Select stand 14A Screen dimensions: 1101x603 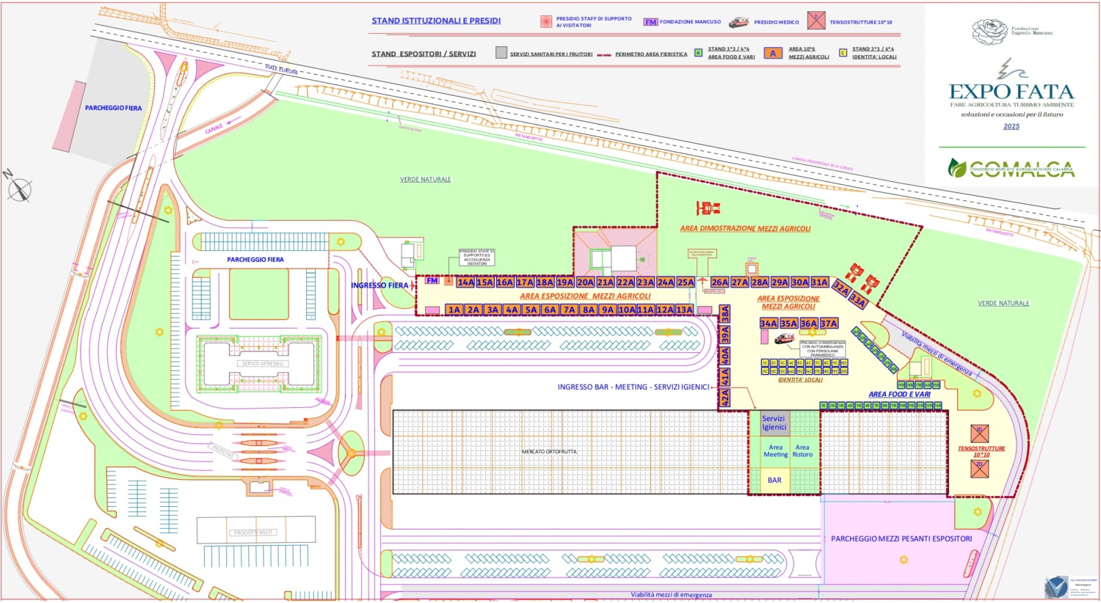[x=465, y=282]
